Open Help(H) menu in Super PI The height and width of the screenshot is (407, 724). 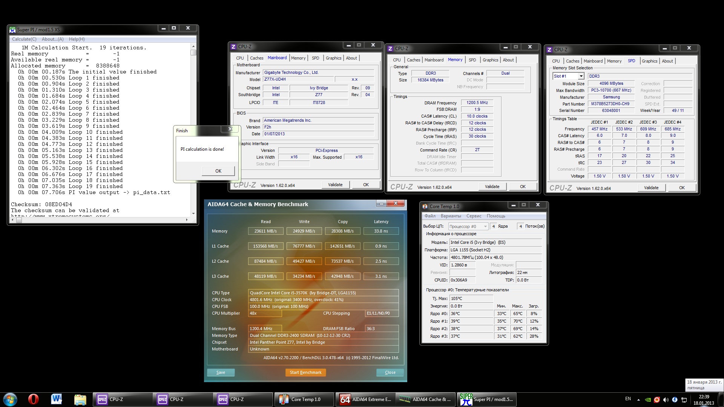click(77, 39)
